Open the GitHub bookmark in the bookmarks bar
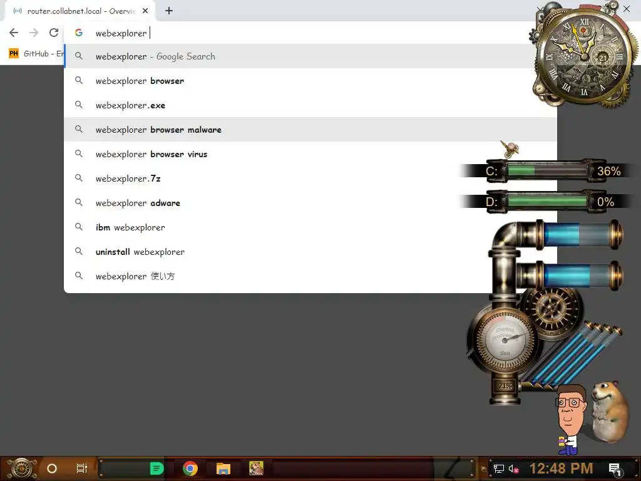641x481 pixels. 37,54
